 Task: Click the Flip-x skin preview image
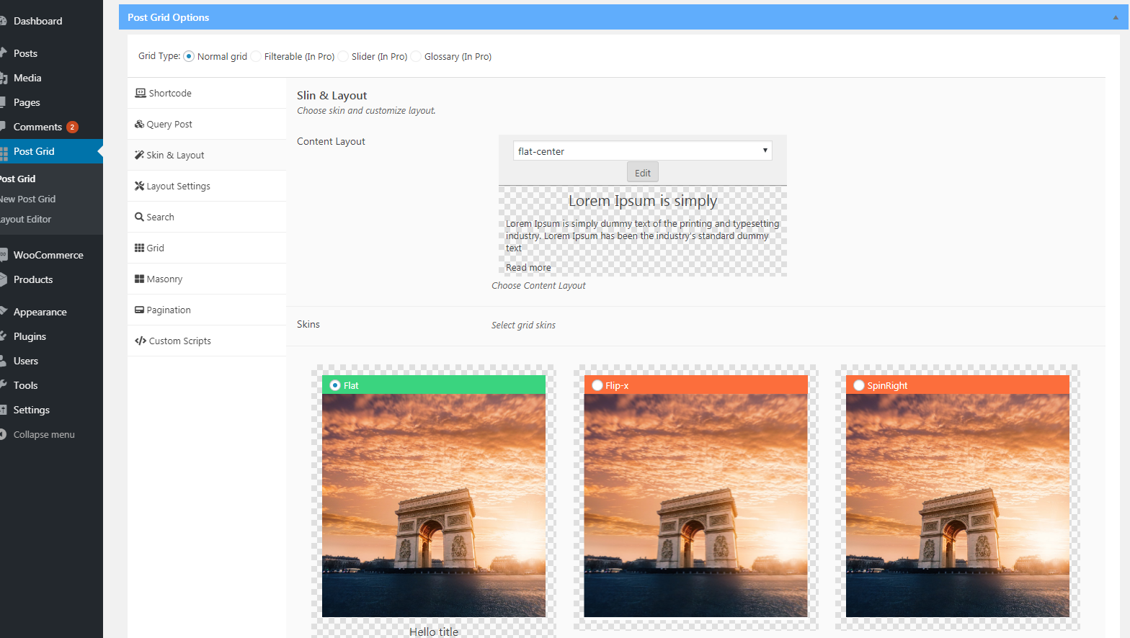[695, 505]
